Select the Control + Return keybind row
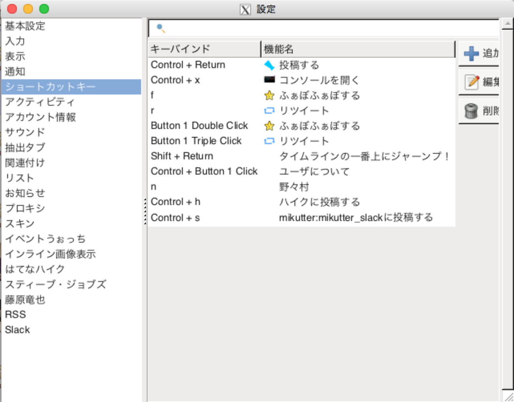 click(x=302, y=65)
